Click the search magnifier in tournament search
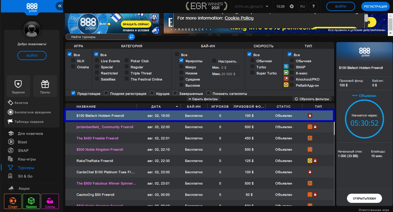This screenshot has height=212, width=393. [x=131, y=37]
